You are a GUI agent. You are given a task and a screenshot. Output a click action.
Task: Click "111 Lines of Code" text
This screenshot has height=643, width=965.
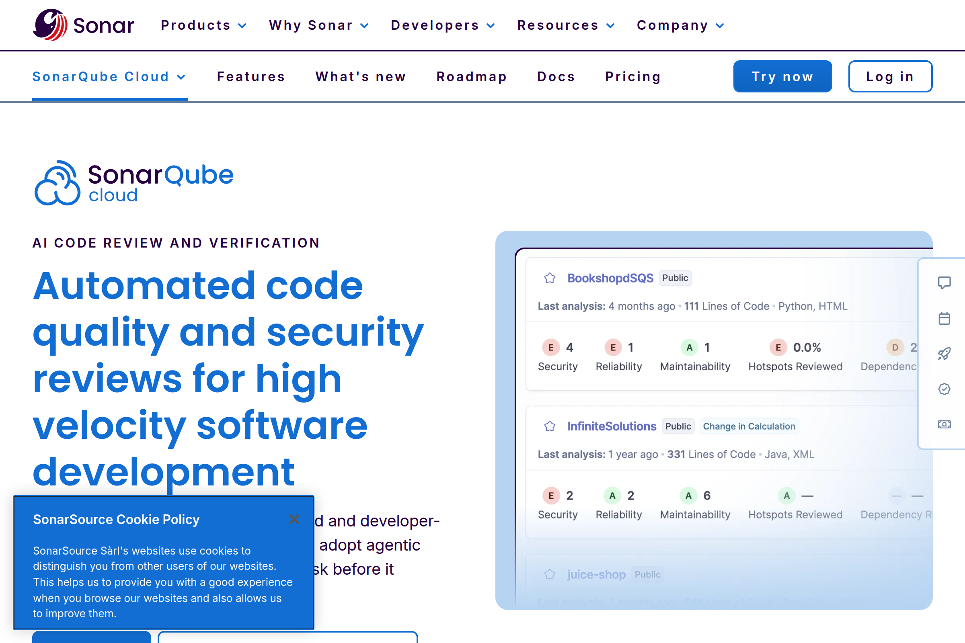tap(726, 306)
